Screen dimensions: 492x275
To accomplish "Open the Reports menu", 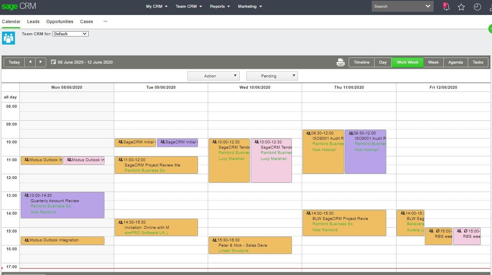I will (220, 6).
